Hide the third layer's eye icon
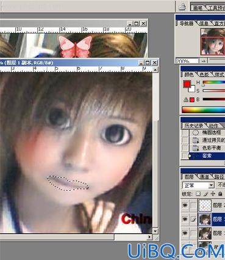 tap(185, 233)
